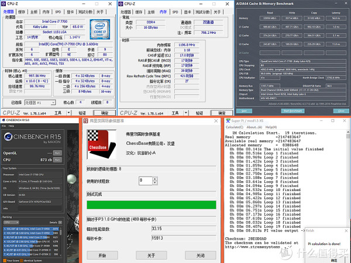Open Calculate(C) menu in Super PI
This screenshot has height=263, width=351.
point(235,127)
